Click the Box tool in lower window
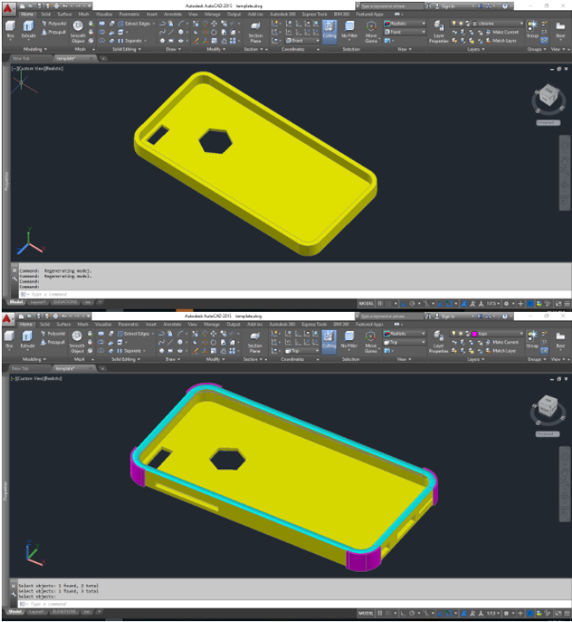 (x=10, y=340)
